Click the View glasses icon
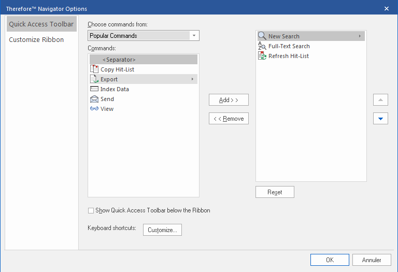The image size is (398, 272). tap(94, 109)
